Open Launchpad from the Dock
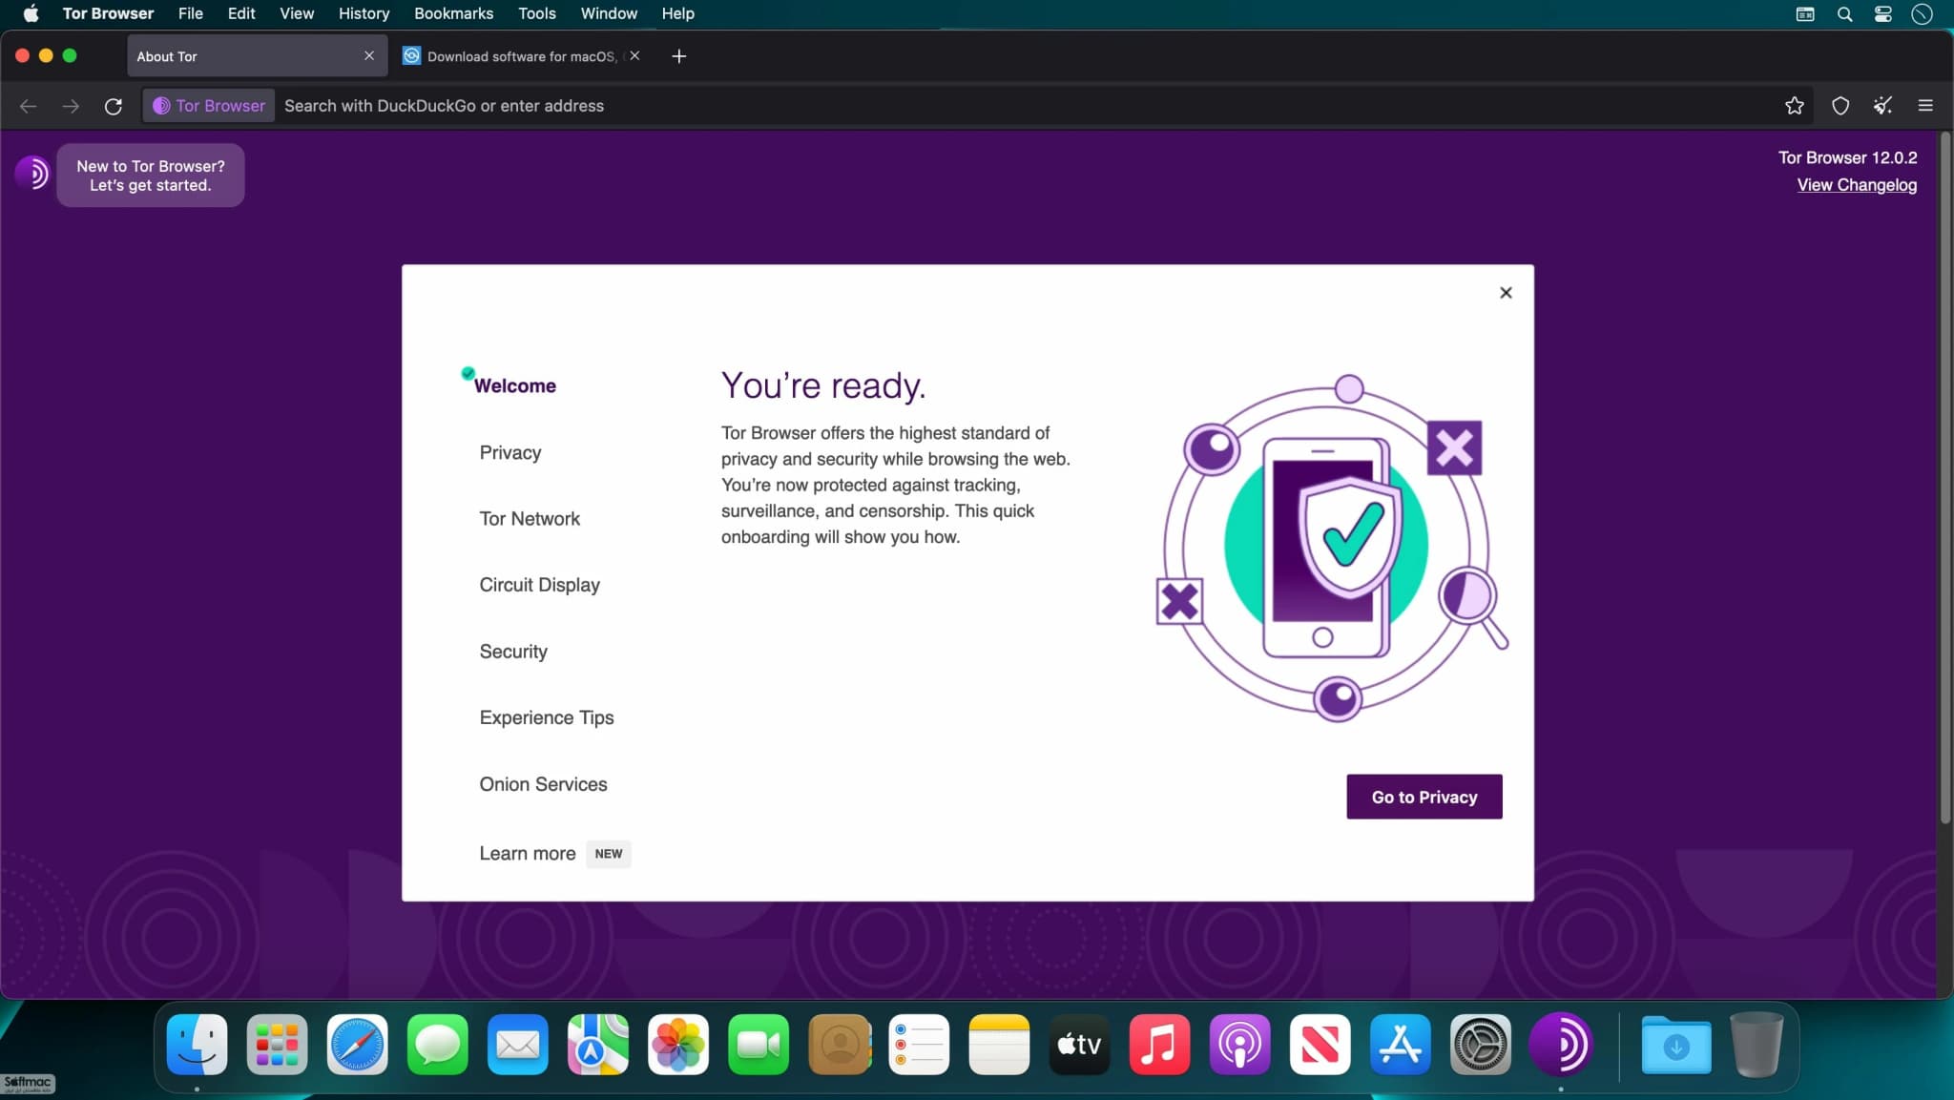1954x1100 pixels. (x=278, y=1045)
